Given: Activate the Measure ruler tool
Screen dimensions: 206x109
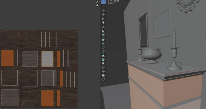Looking at the screenshot, I should click(103, 31).
